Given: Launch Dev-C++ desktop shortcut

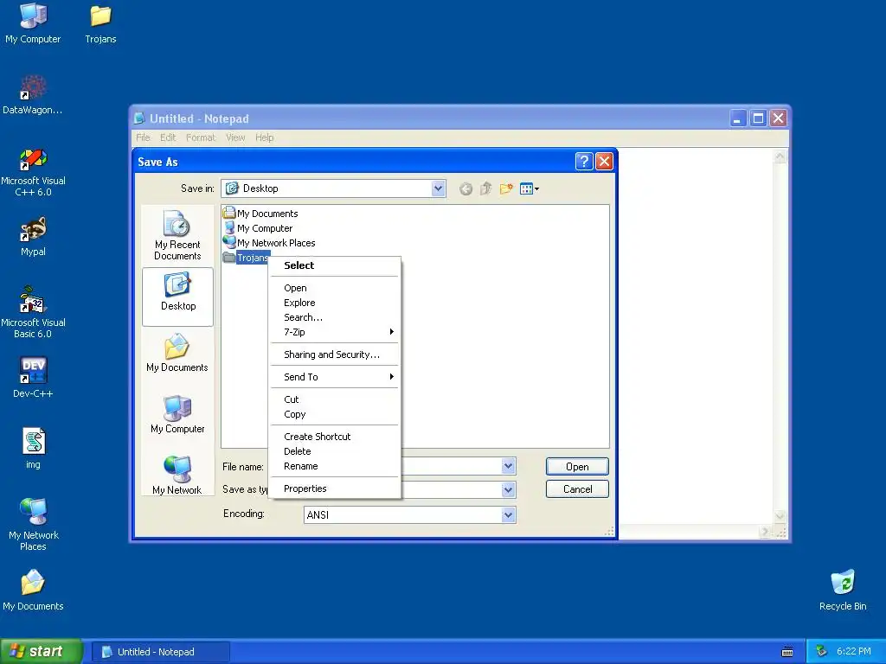Looking at the screenshot, I should click(x=33, y=377).
